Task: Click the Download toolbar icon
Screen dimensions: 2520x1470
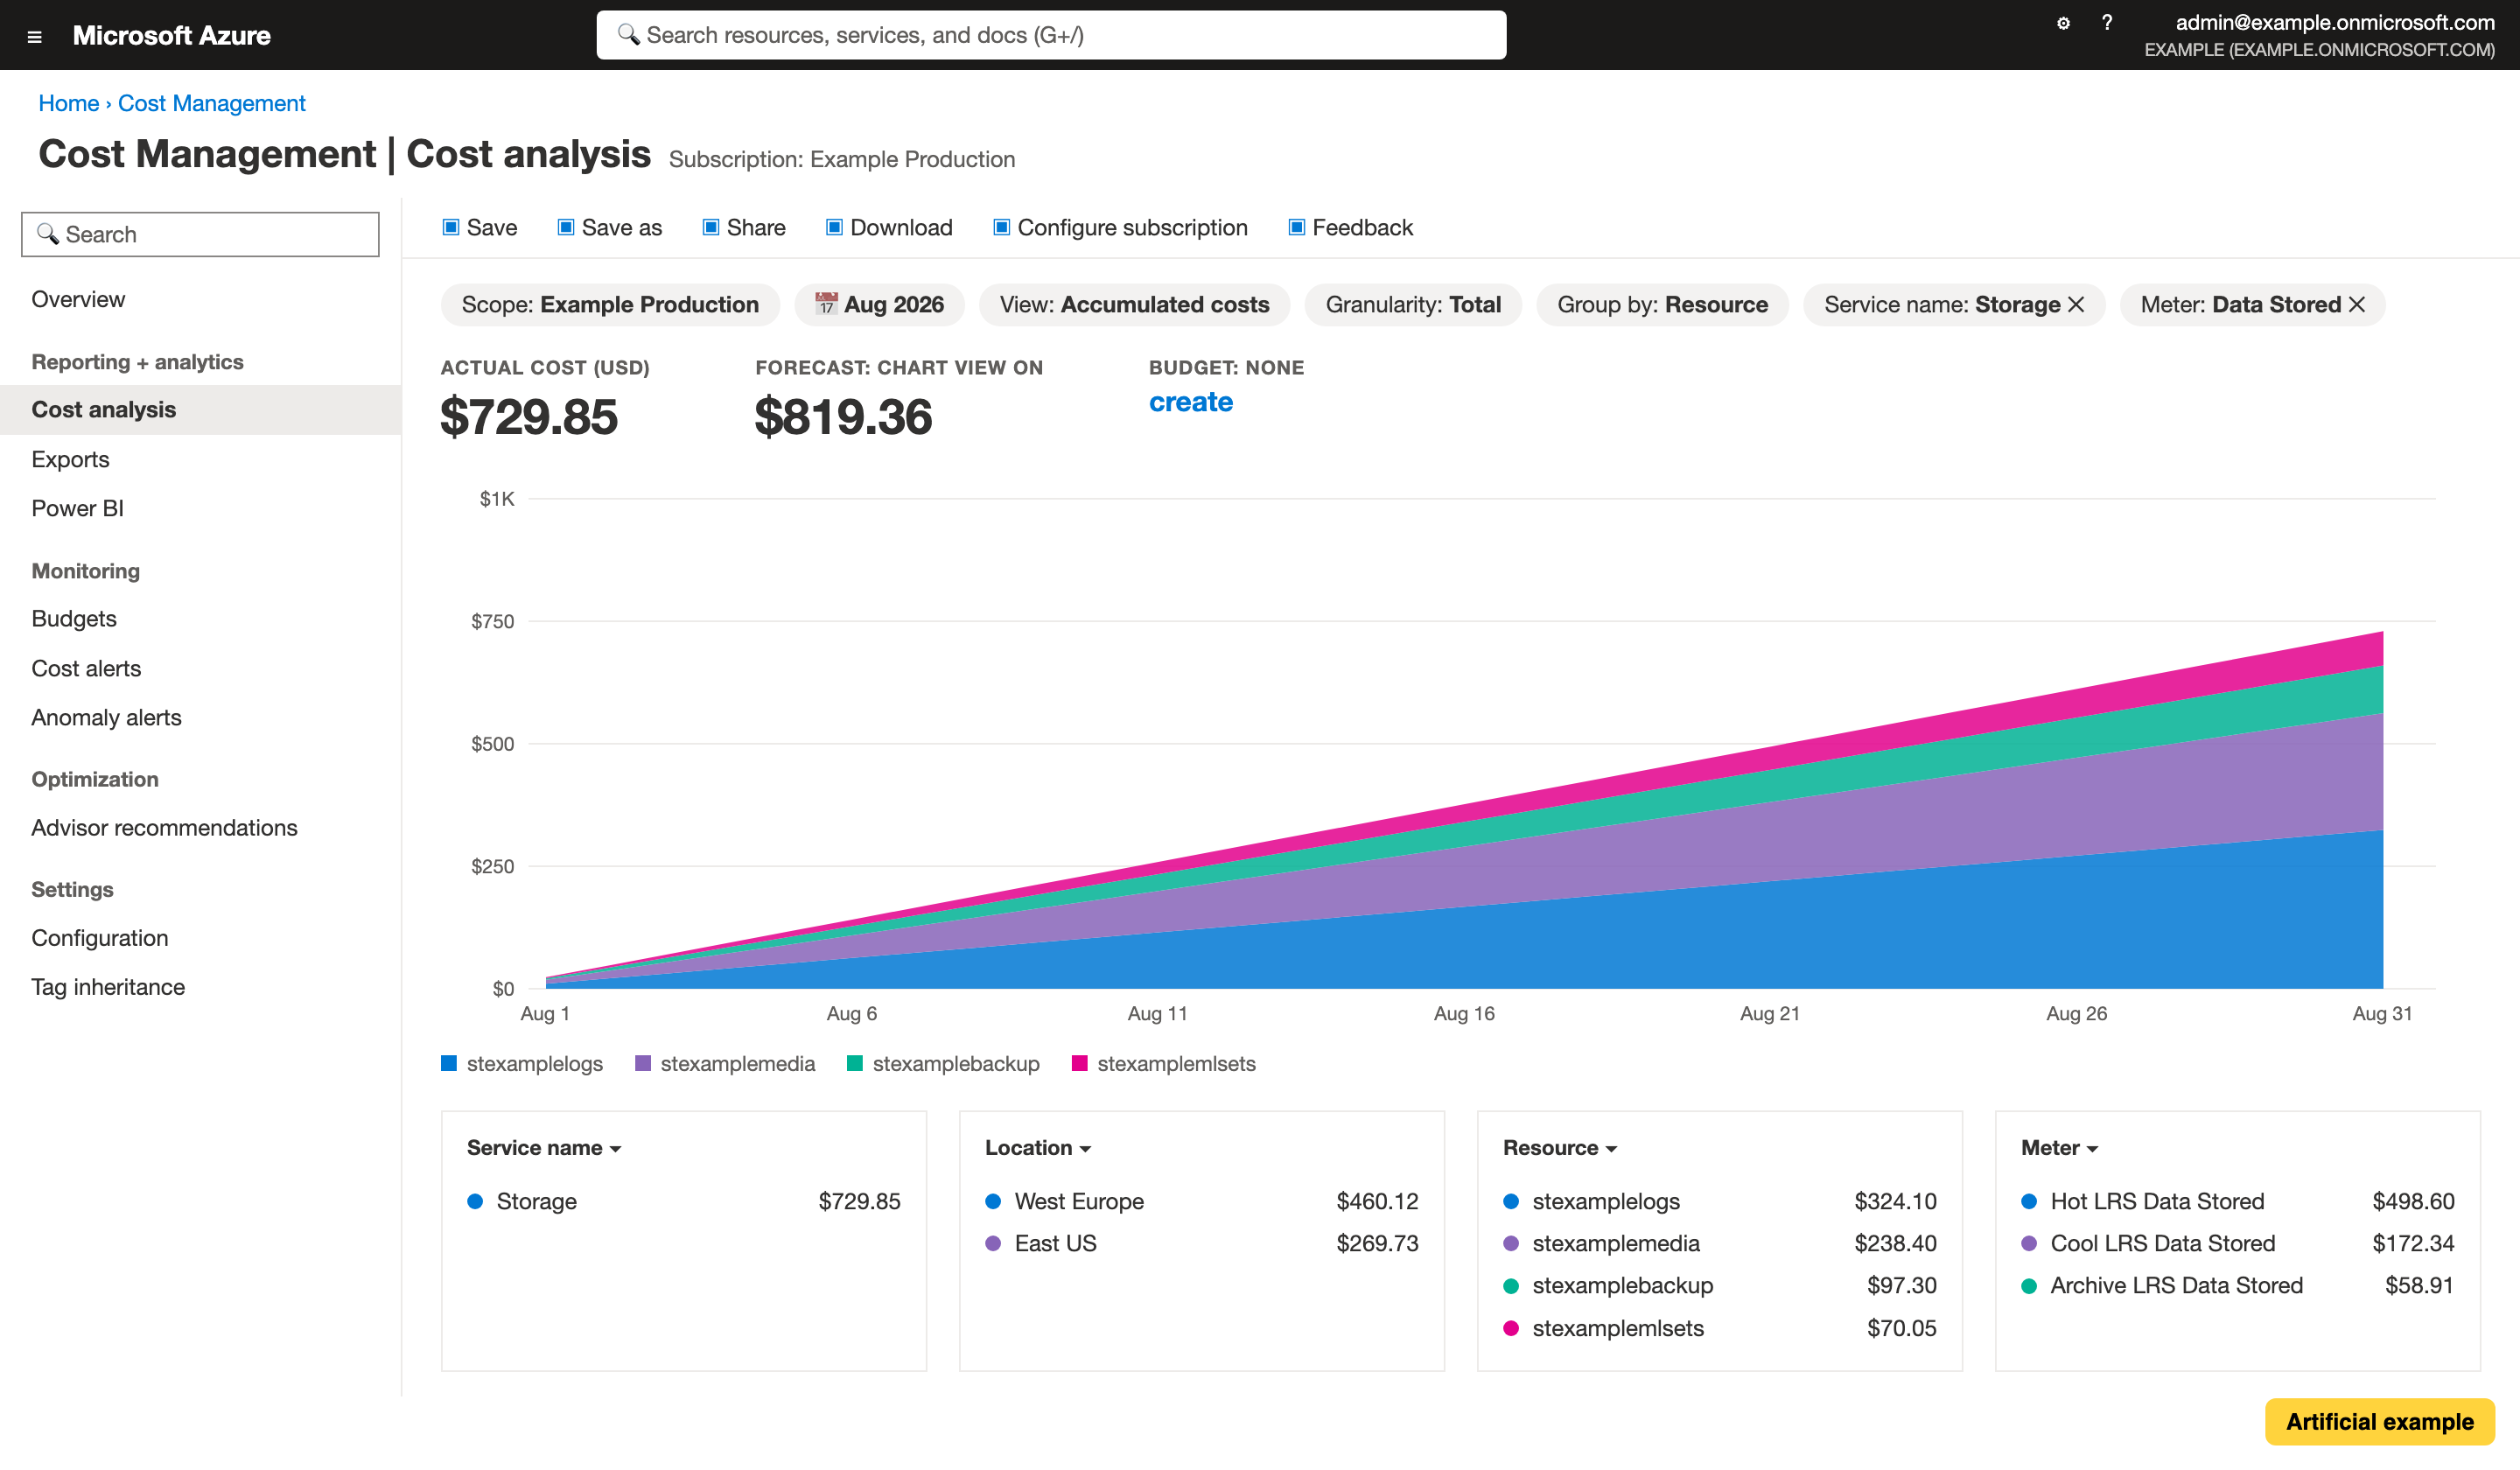Action: [x=834, y=227]
